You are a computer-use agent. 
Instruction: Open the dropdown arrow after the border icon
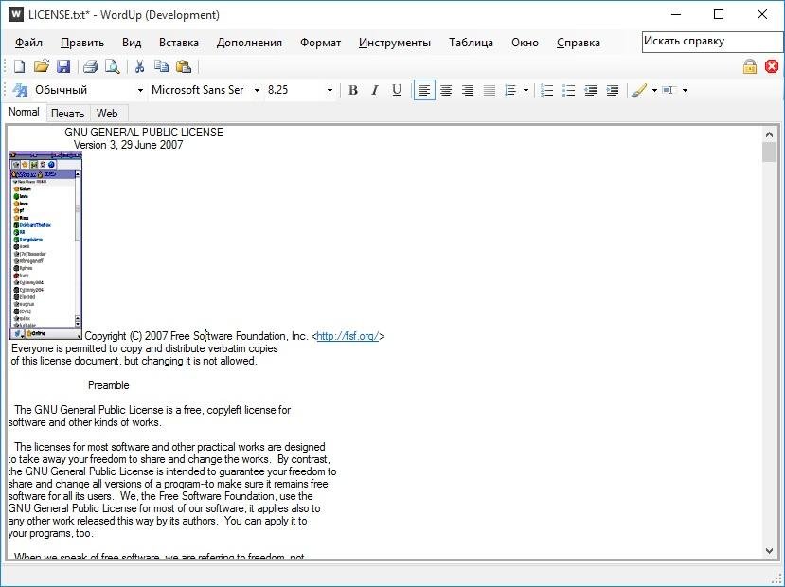point(685,90)
